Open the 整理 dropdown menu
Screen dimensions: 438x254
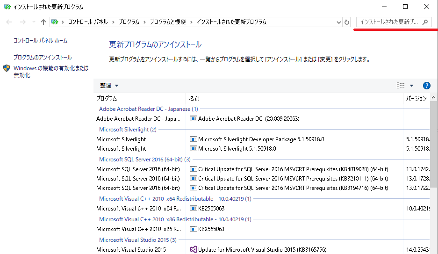(109, 86)
